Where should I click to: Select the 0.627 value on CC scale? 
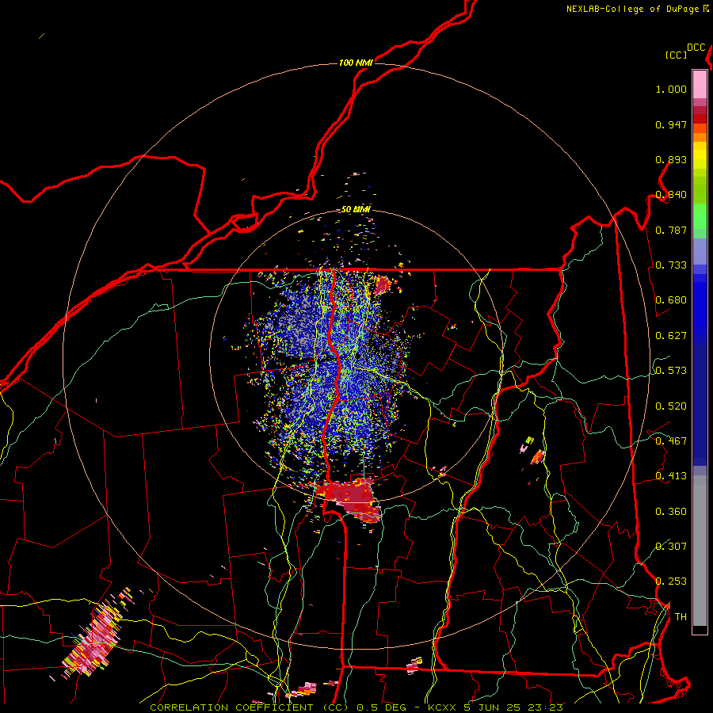pos(671,336)
